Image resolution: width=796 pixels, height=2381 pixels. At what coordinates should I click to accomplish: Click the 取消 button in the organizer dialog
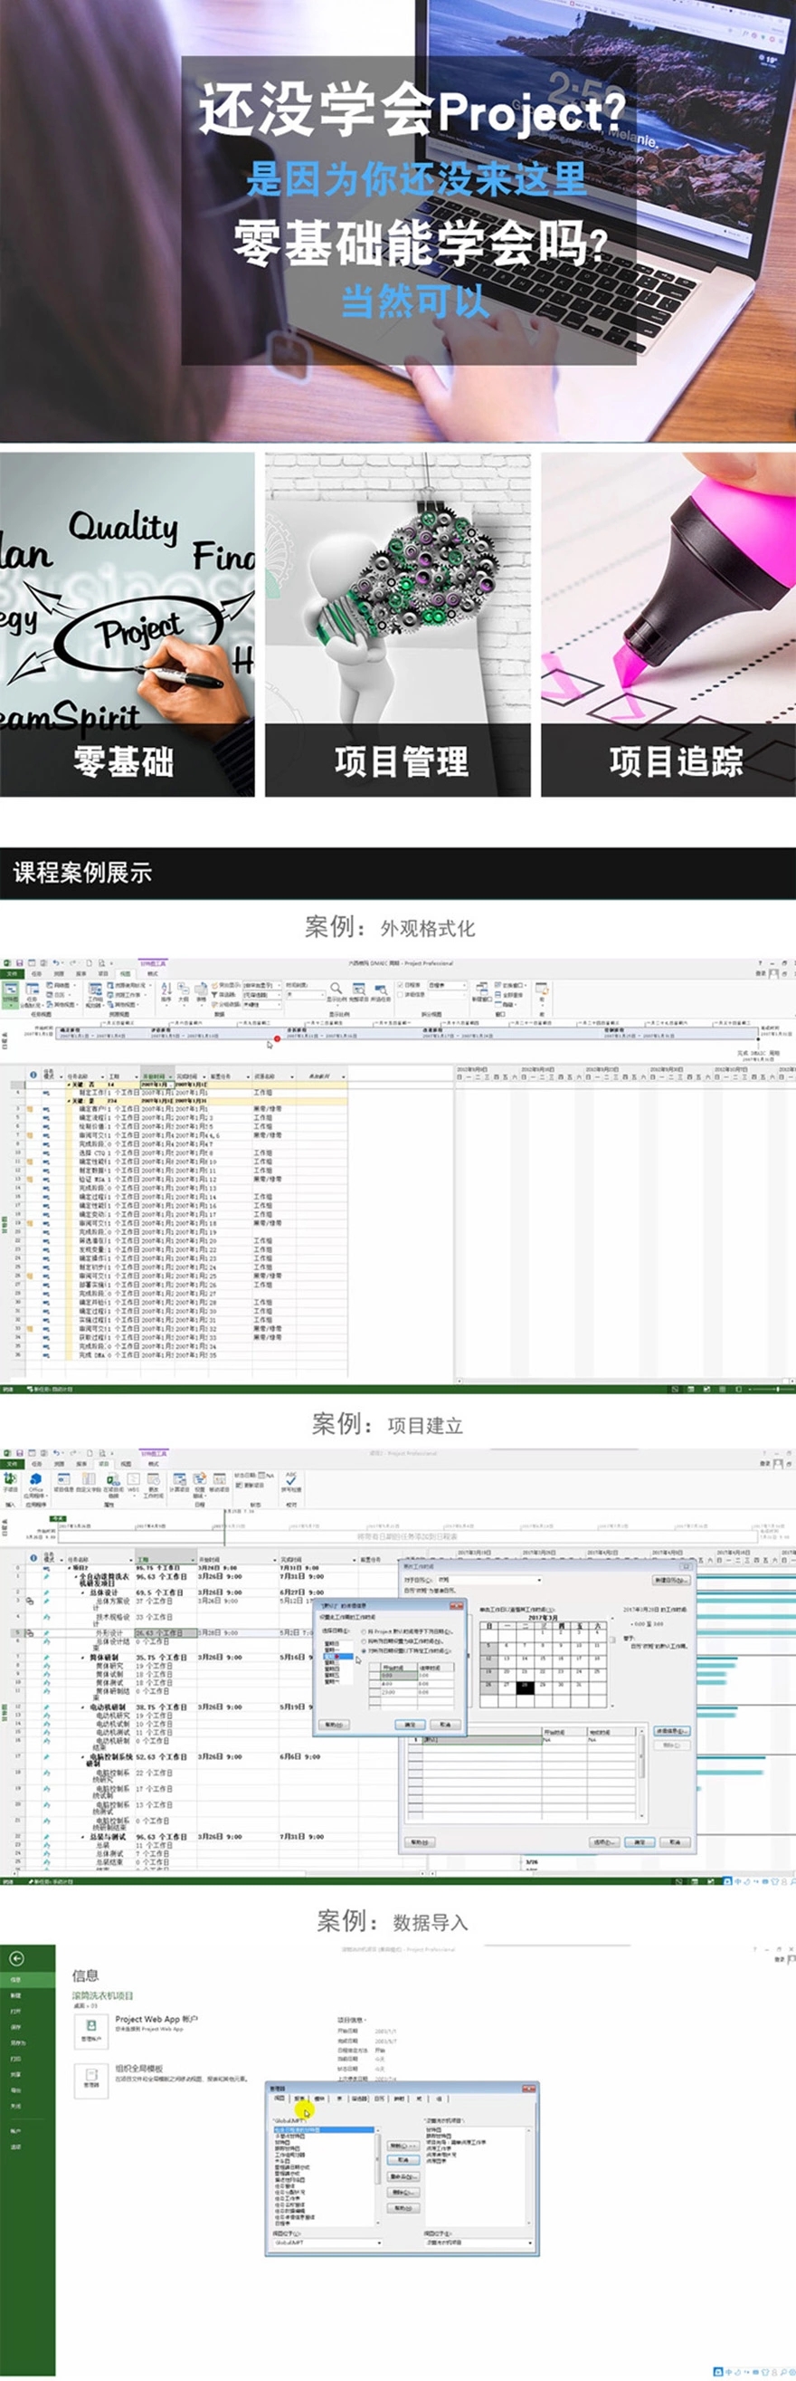[x=403, y=2160]
